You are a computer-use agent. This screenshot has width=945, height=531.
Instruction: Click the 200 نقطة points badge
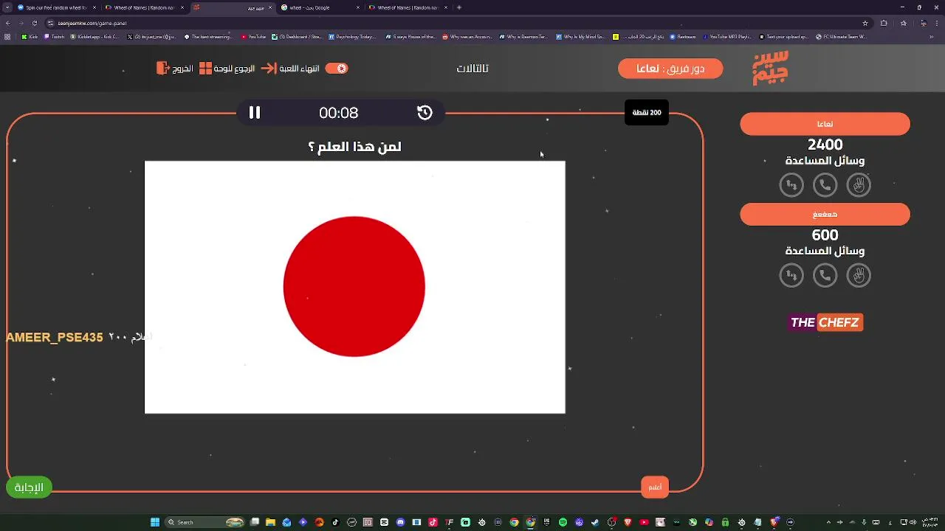coord(647,112)
